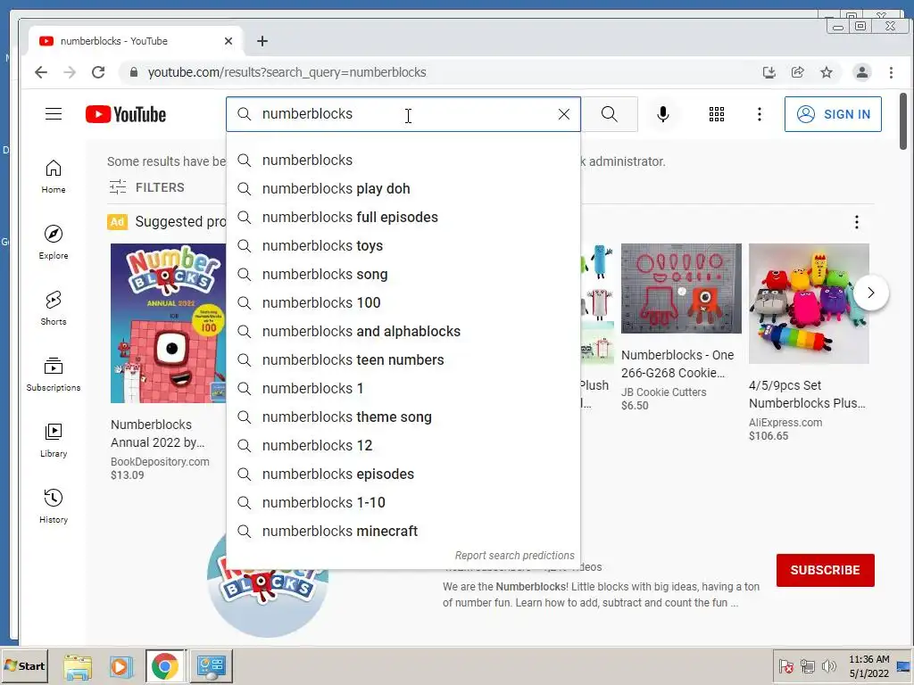Go to the YouTube logo home link
914x685 pixels.
pos(125,114)
